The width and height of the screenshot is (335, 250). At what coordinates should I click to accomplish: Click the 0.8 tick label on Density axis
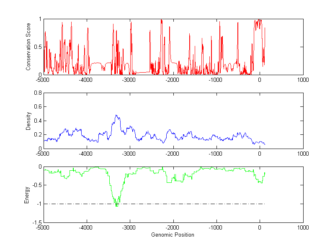pyautogui.click(x=37, y=93)
